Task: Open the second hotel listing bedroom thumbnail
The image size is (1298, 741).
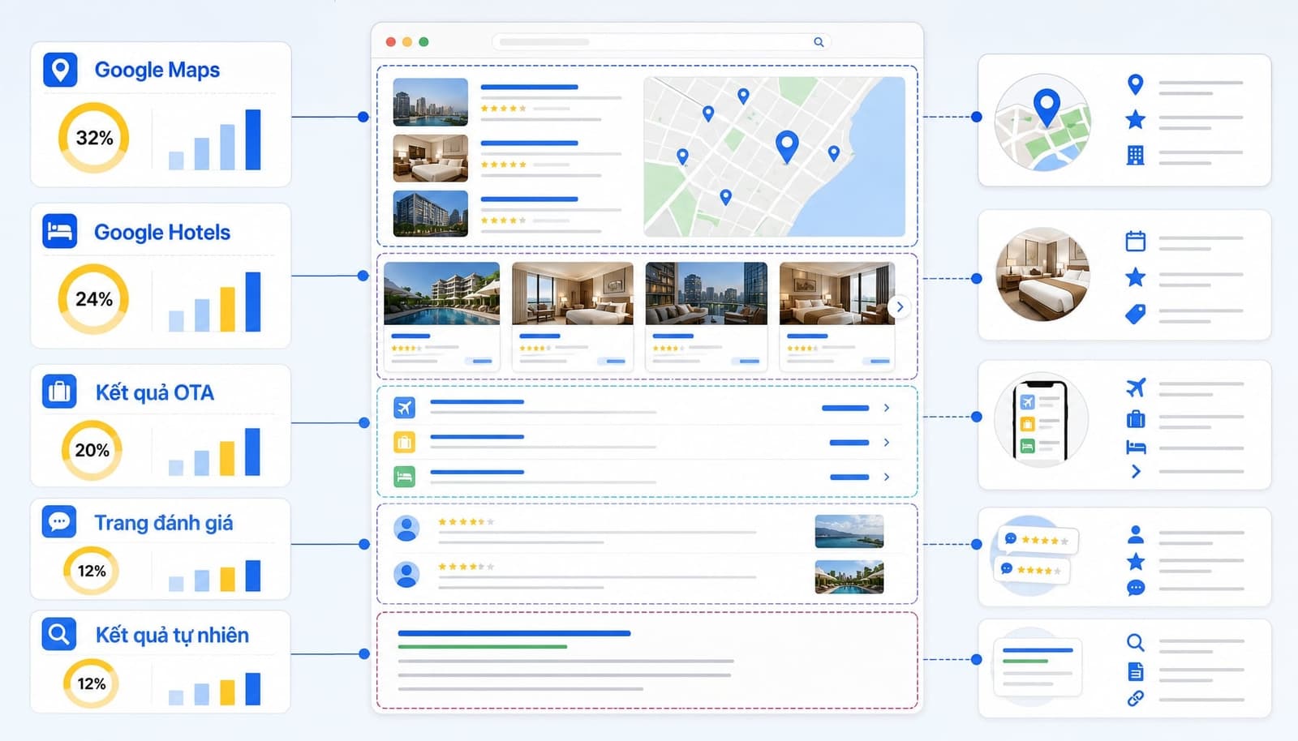Action: (x=431, y=158)
